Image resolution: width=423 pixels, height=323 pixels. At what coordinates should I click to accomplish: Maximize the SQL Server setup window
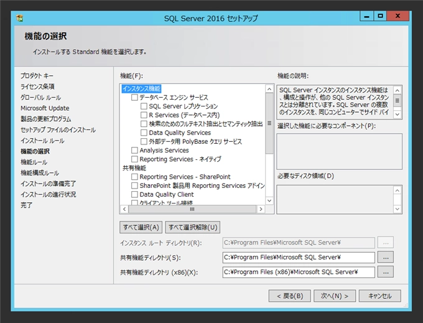point(380,16)
